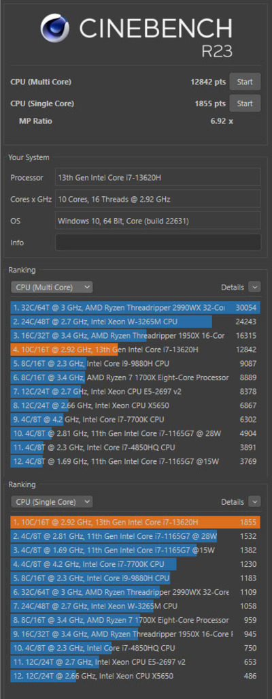Viewport: 272px width, 699px height.
Task: Select i7-4850HQ row scoring 750
Action: (x=135, y=648)
